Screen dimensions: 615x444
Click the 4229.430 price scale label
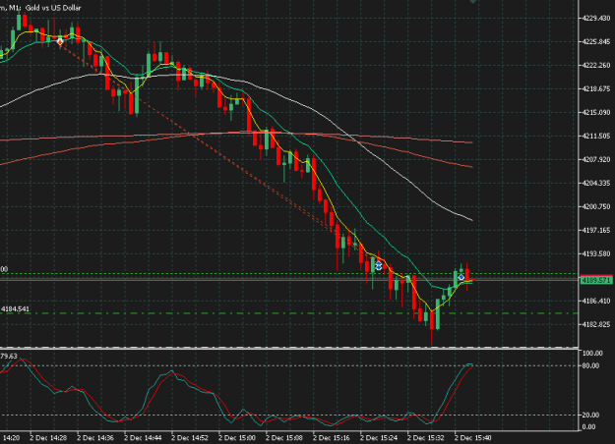click(596, 18)
